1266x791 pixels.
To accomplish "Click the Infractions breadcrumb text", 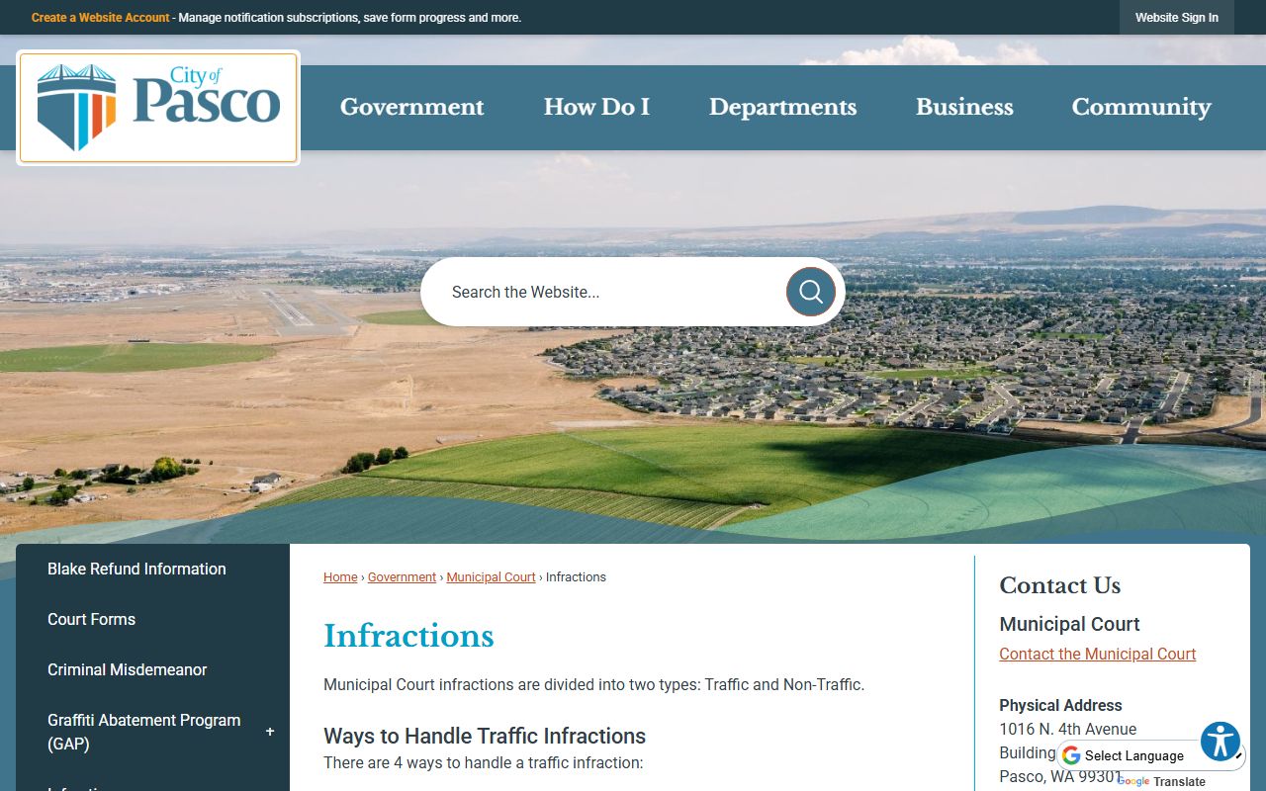I will 576,577.
